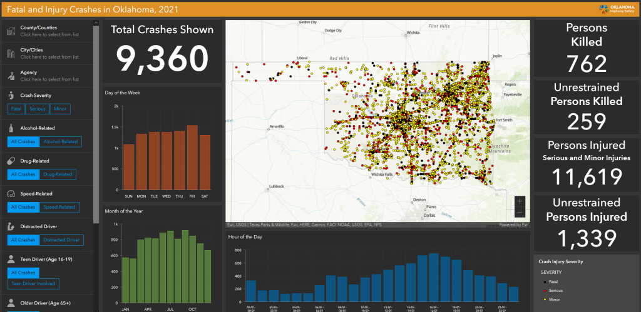The height and width of the screenshot is (312, 641).
Task: Click the filter panel vertical scrollbar
Action: pyautogui.click(x=96, y=125)
